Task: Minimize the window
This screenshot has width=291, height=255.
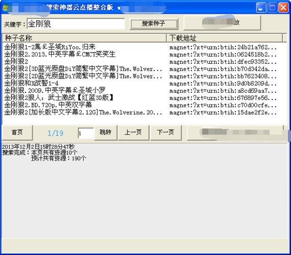Action: [260, 8]
